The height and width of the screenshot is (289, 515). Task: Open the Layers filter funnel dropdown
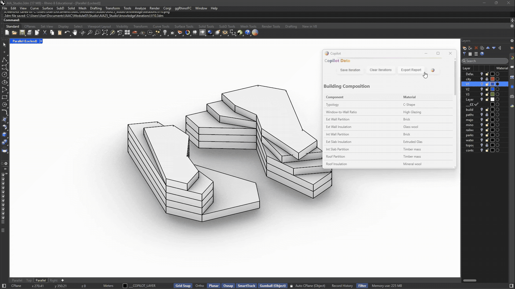[465, 54]
